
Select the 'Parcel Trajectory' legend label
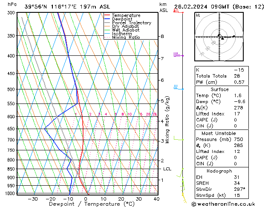[x=132, y=23]
